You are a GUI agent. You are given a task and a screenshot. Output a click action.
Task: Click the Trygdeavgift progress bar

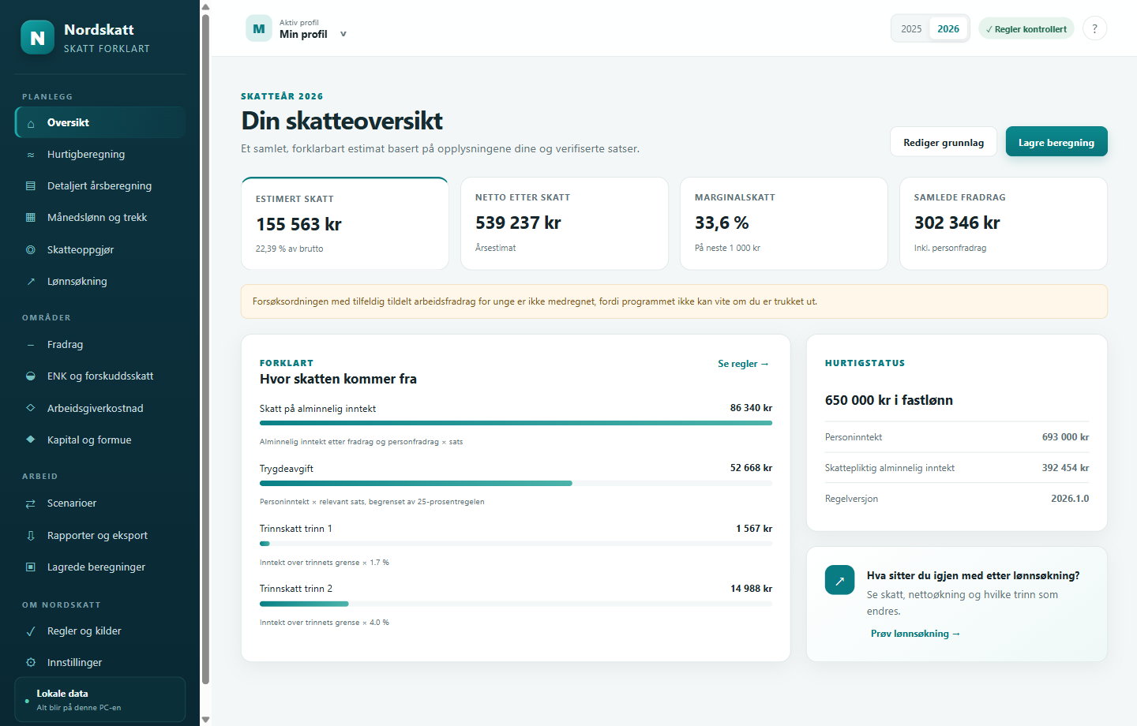tap(516, 483)
